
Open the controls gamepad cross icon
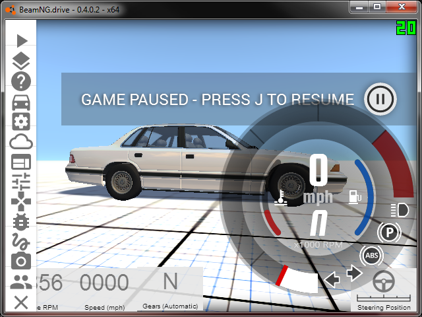click(x=21, y=201)
